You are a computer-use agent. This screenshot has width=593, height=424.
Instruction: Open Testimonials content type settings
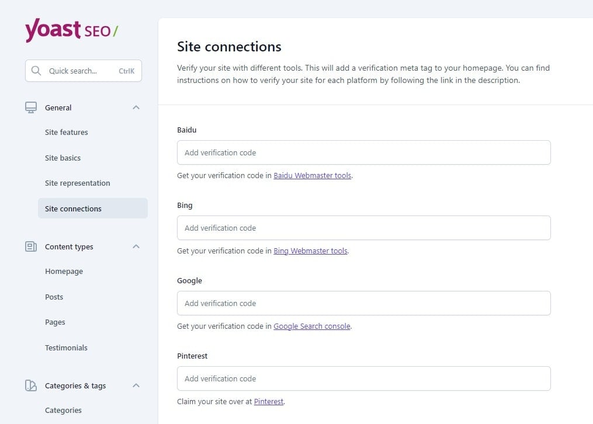[66, 347]
